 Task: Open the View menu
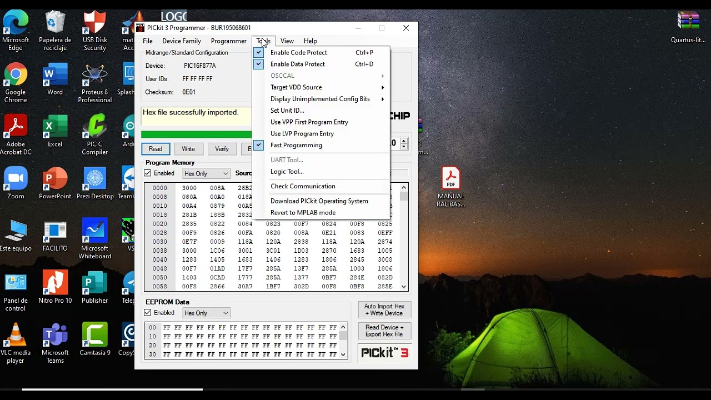click(x=287, y=41)
